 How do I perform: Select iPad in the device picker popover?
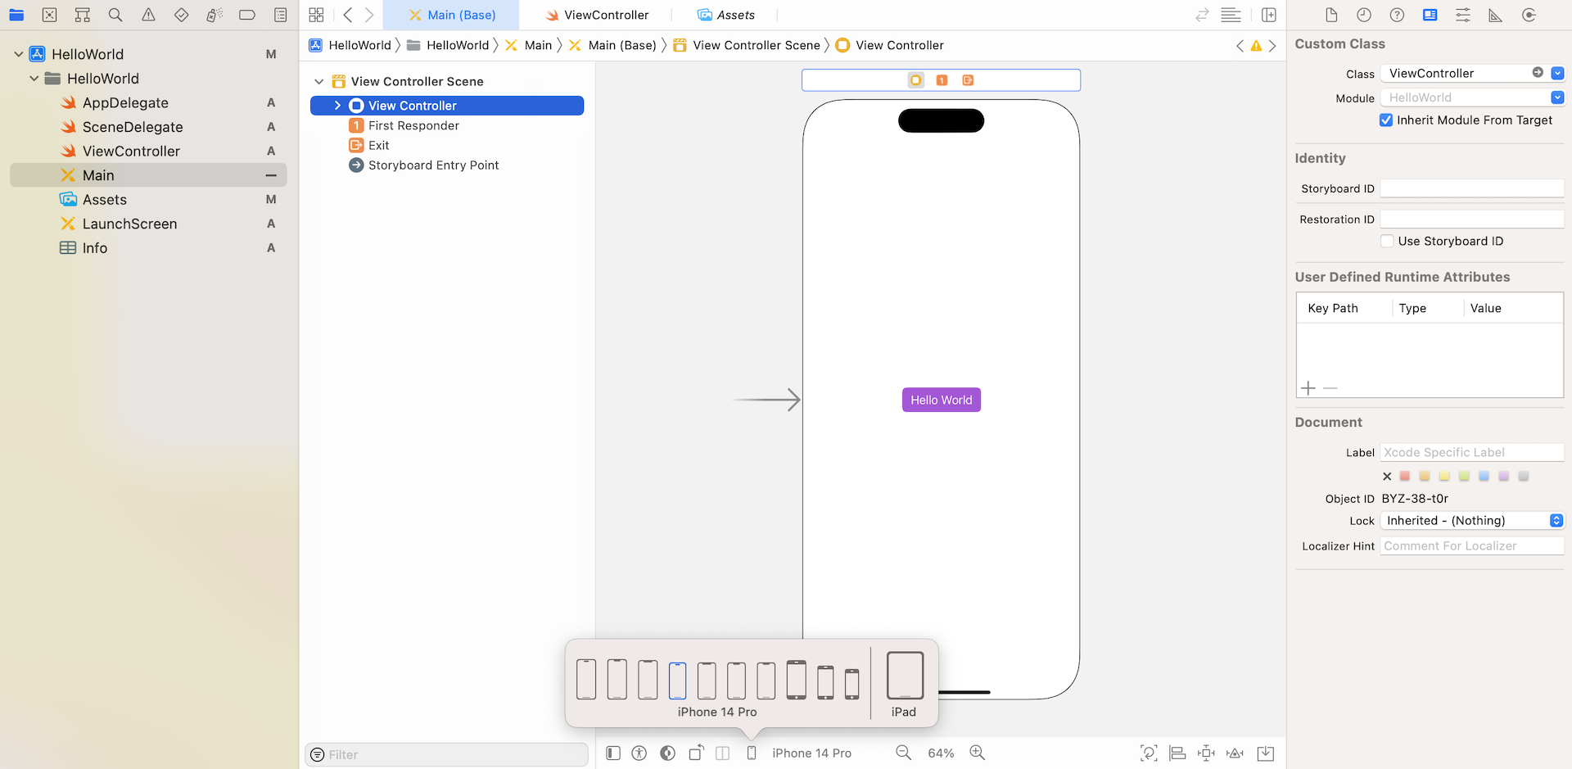(904, 676)
